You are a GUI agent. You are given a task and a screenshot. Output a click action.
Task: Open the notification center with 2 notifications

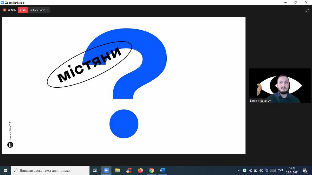pyautogui.click(x=305, y=171)
